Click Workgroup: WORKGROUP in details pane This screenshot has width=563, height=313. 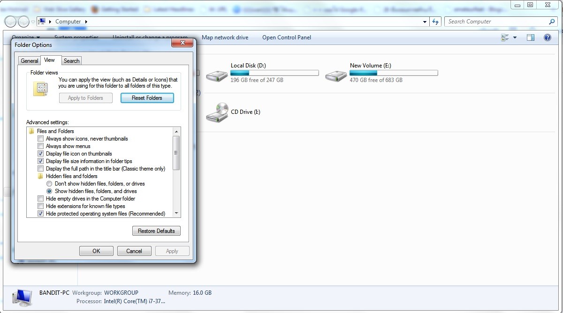[105, 293]
